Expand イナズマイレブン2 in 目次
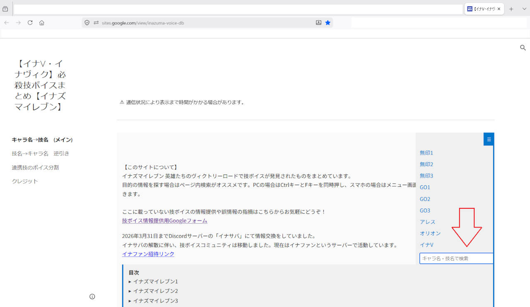The width and height of the screenshot is (530, 307). pos(153,291)
